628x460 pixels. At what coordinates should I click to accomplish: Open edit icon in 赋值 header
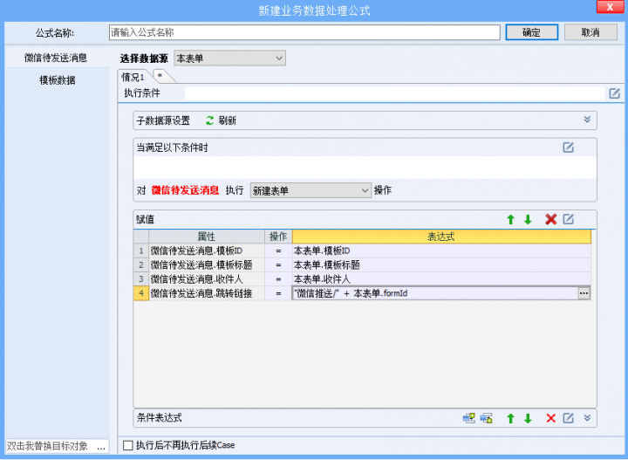tap(569, 219)
